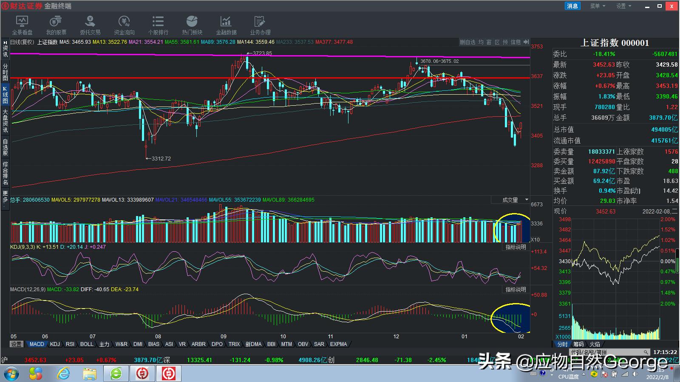Switch to the KDJ indicator tab
Screen dimensions: 680x382
pos(54,344)
